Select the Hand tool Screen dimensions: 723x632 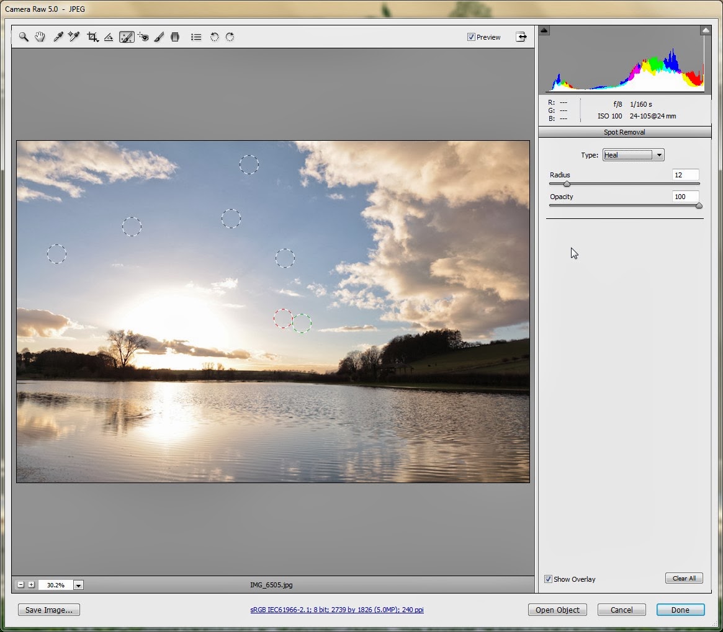[40, 37]
